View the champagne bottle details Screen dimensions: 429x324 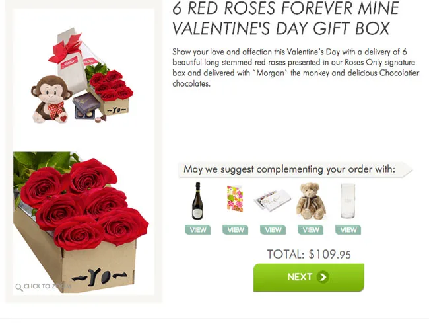coord(198,230)
